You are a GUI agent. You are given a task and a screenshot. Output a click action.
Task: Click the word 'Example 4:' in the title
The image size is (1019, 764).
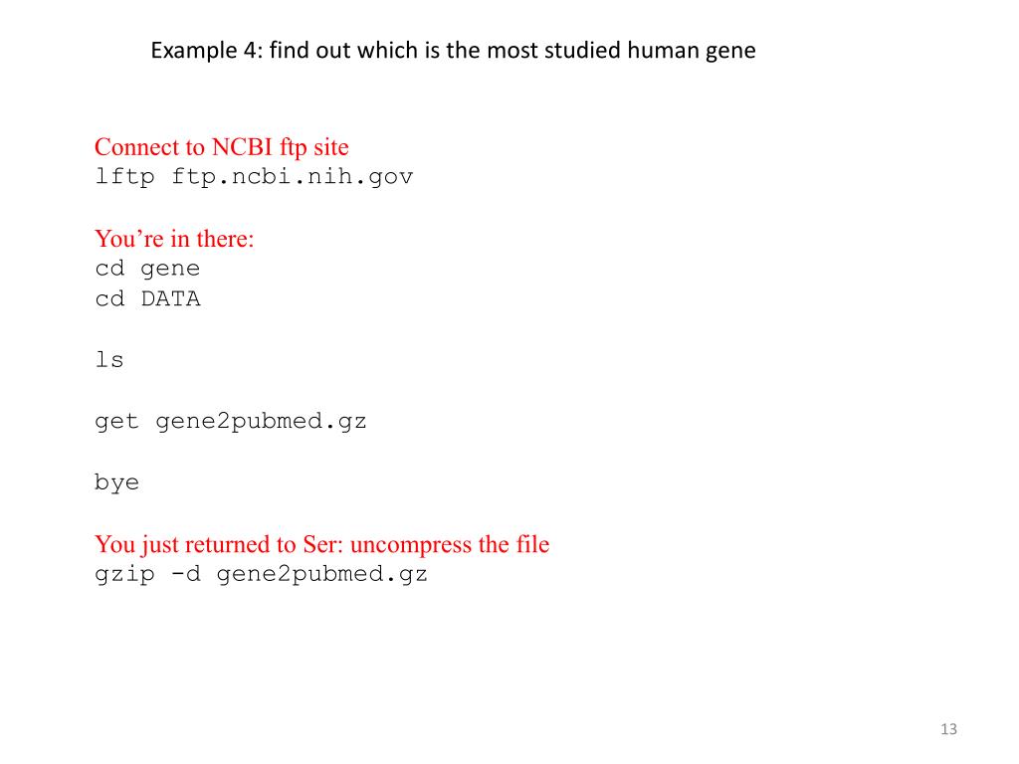pyautogui.click(x=207, y=51)
